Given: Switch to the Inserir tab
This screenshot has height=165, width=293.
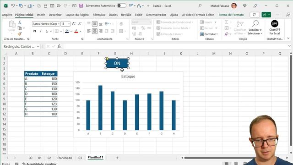Looking at the screenshot, I should pyautogui.click(x=41, y=15).
